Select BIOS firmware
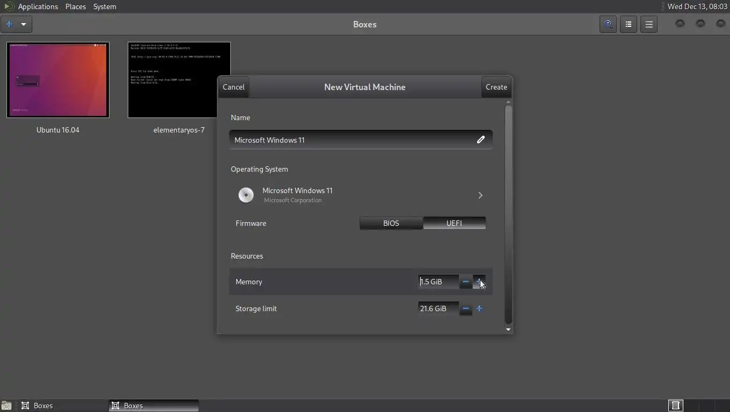Screen dimensions: 730x412 (391, 223)
